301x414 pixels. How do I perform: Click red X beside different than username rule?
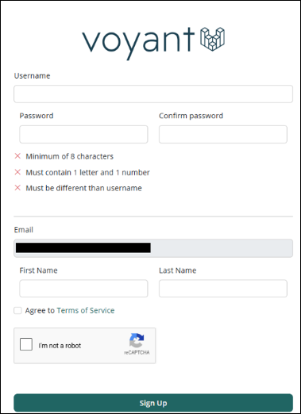(17, 188)
